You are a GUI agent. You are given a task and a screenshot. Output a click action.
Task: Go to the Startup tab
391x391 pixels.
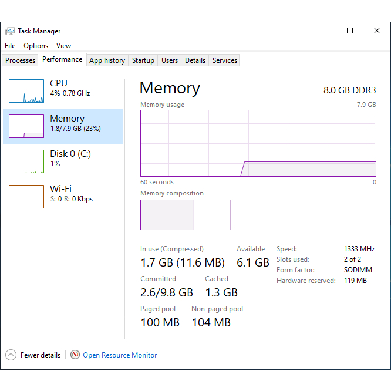pyautogui.click(x=143, y=60)
